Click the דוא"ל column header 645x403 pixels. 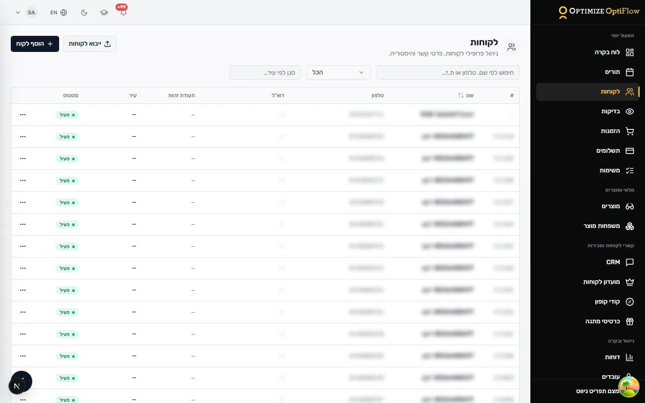coord(278,95)
